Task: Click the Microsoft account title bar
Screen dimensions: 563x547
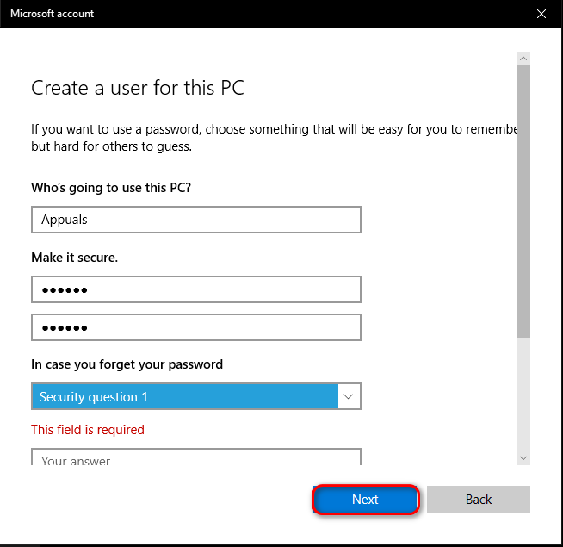Action: tap(258, 14)
